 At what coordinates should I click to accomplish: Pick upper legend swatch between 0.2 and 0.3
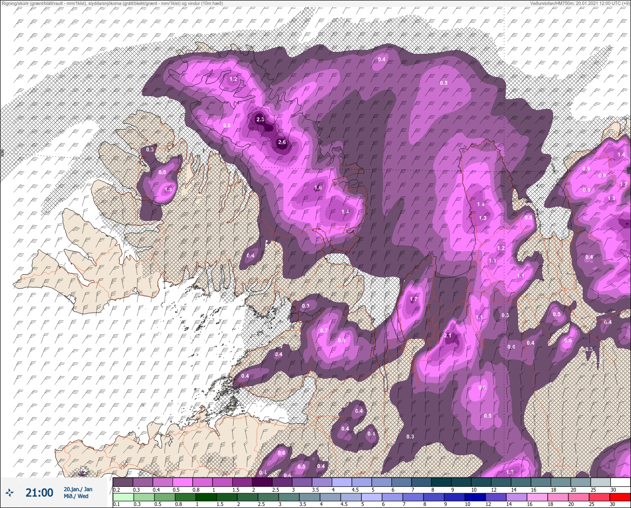click(x=123, y=482)
